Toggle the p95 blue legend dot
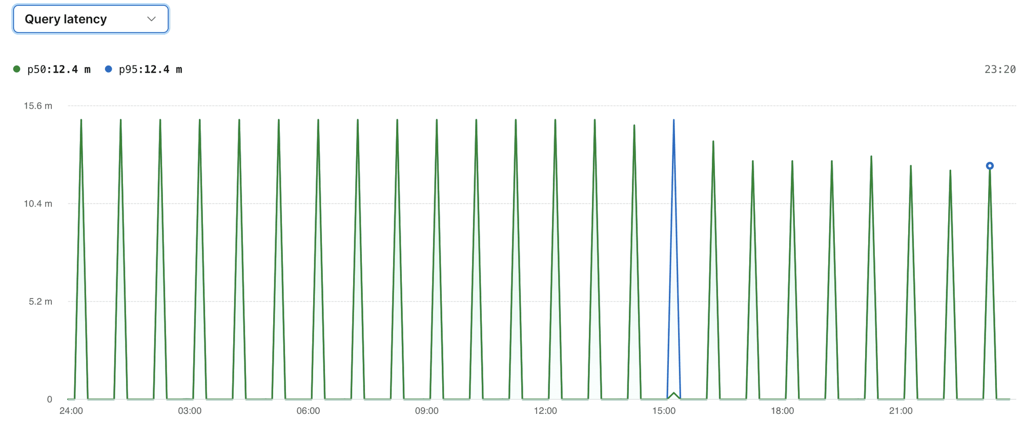The image size is (1025, 424). (108, 69)
